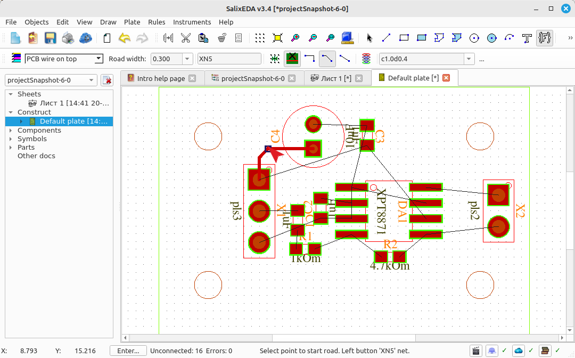Click the mirror/flip tool icon
575x358 pixels.
[168, 38]
